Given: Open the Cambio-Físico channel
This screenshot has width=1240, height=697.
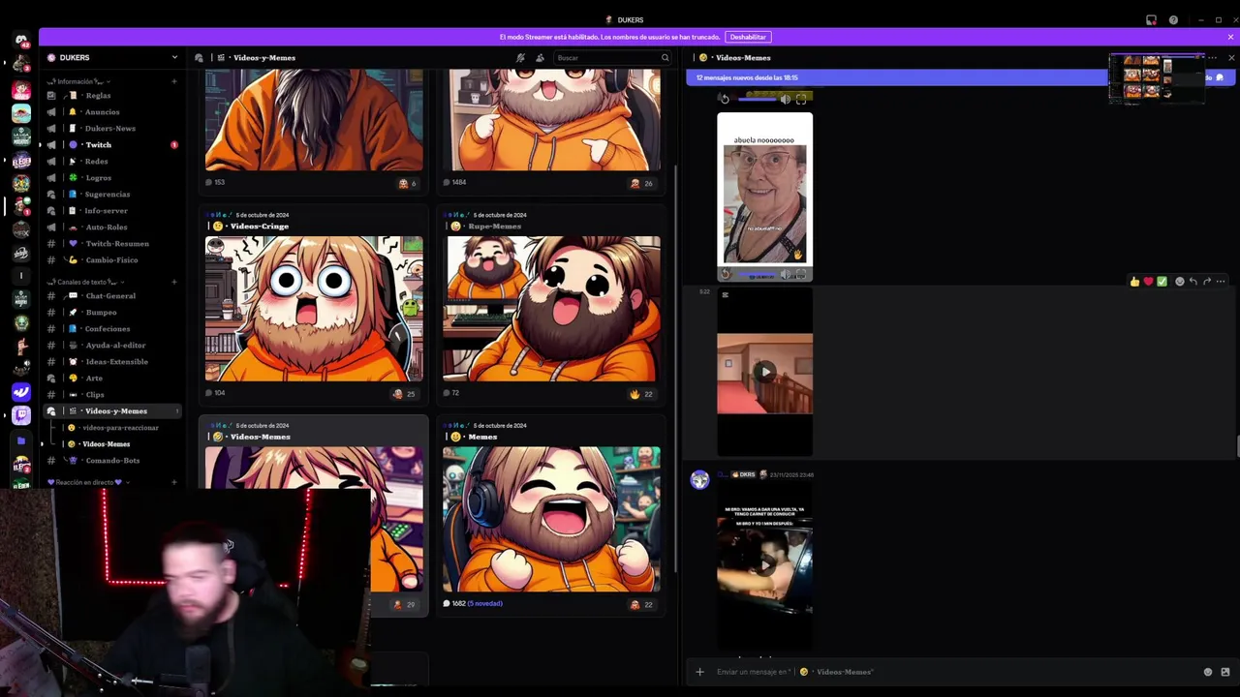Looking at the screenshot, I should [112, 259].
